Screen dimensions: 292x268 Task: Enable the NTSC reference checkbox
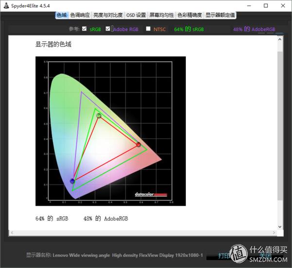(x=148, y=29)
